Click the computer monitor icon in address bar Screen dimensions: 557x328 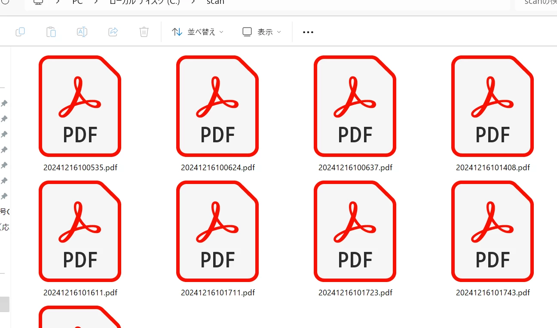pyautogui.click(x=38, y=2)
